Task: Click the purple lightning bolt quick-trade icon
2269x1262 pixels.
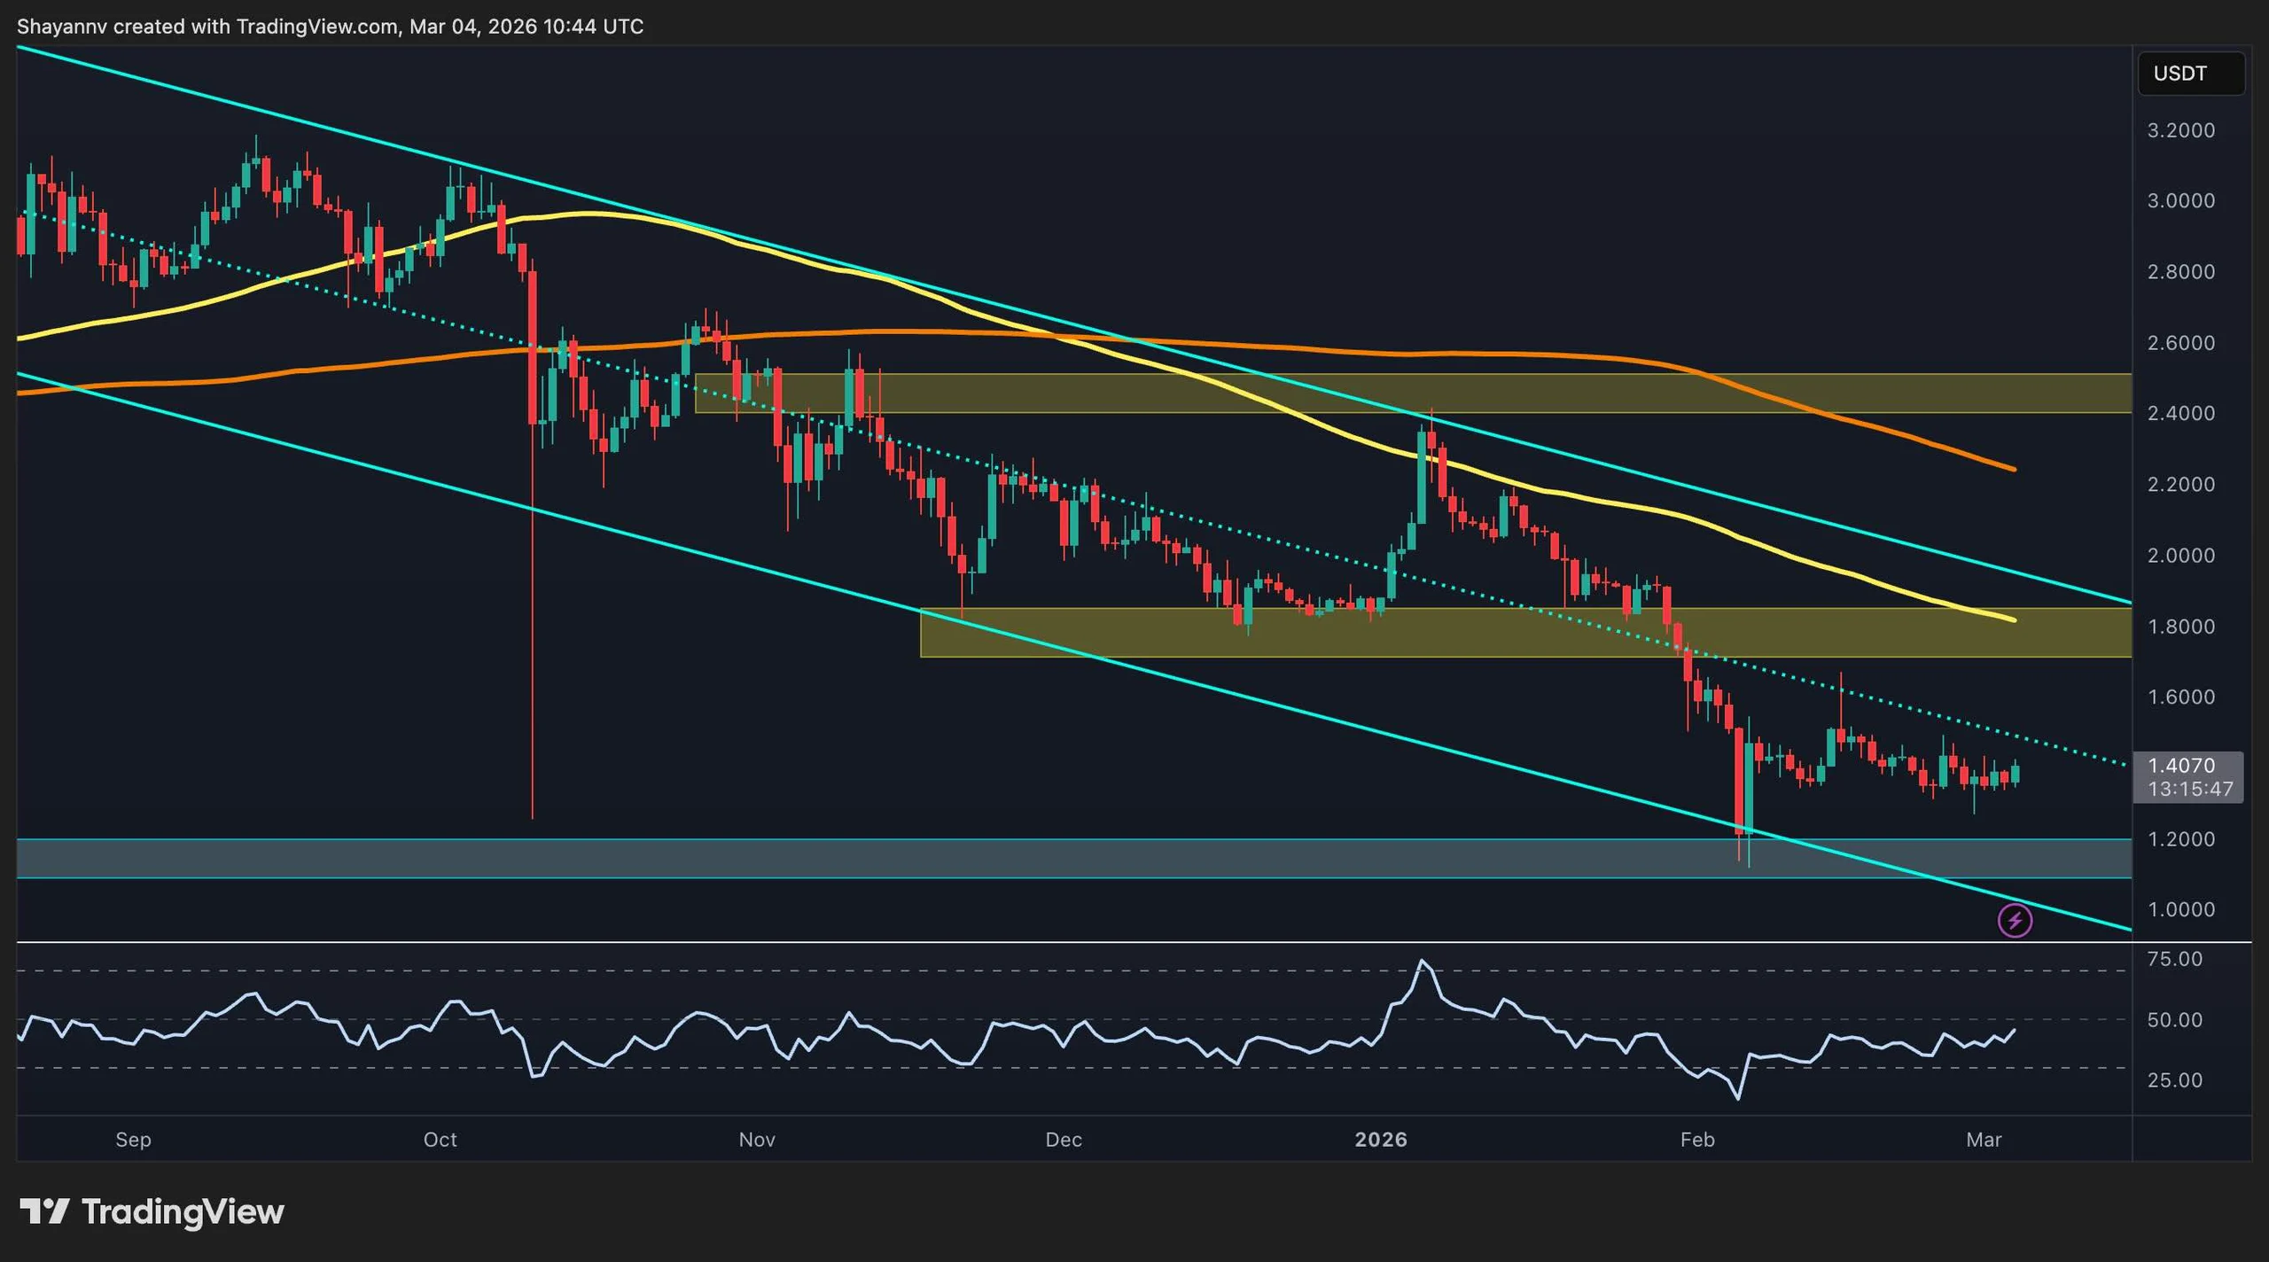Action: pyautogui.click(x=2016, y=921)
